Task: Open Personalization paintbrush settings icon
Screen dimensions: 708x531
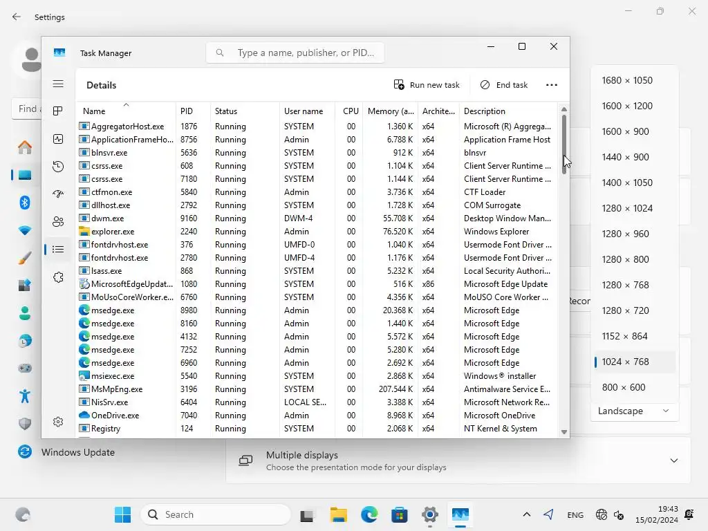Action: click(25, 258)
